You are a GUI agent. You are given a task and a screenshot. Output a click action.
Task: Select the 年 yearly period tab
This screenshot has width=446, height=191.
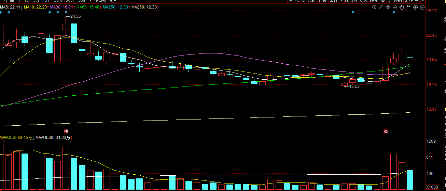tap(19, 1)
